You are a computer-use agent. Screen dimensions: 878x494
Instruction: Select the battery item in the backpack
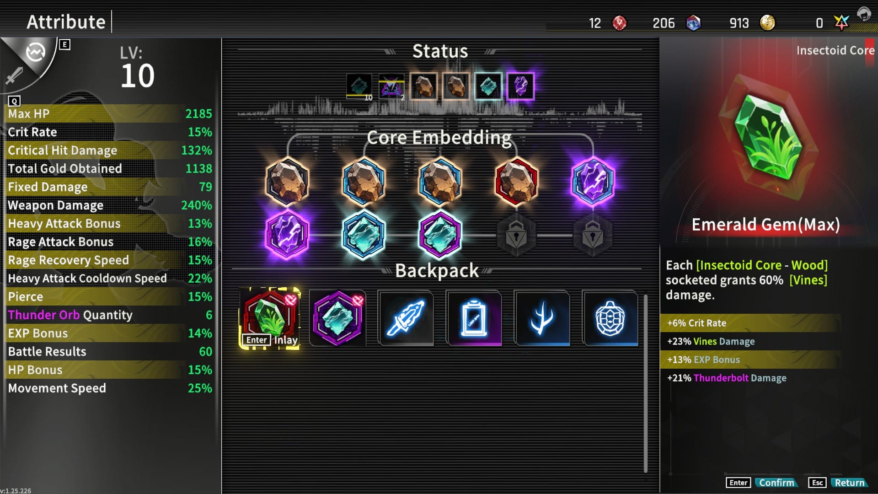pos(474,318)
